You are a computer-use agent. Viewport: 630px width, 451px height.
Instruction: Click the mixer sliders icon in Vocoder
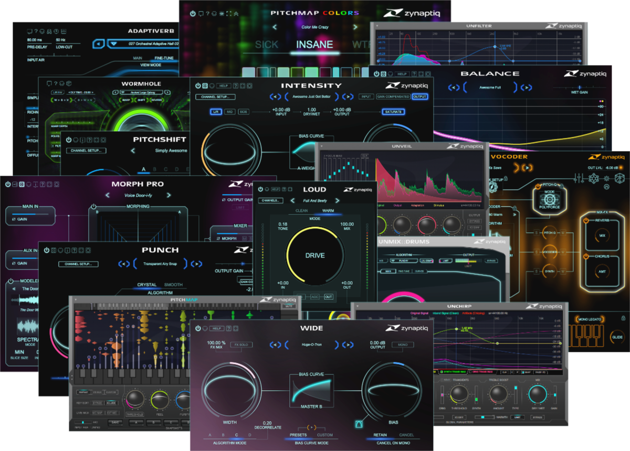(x=580, y=179)
